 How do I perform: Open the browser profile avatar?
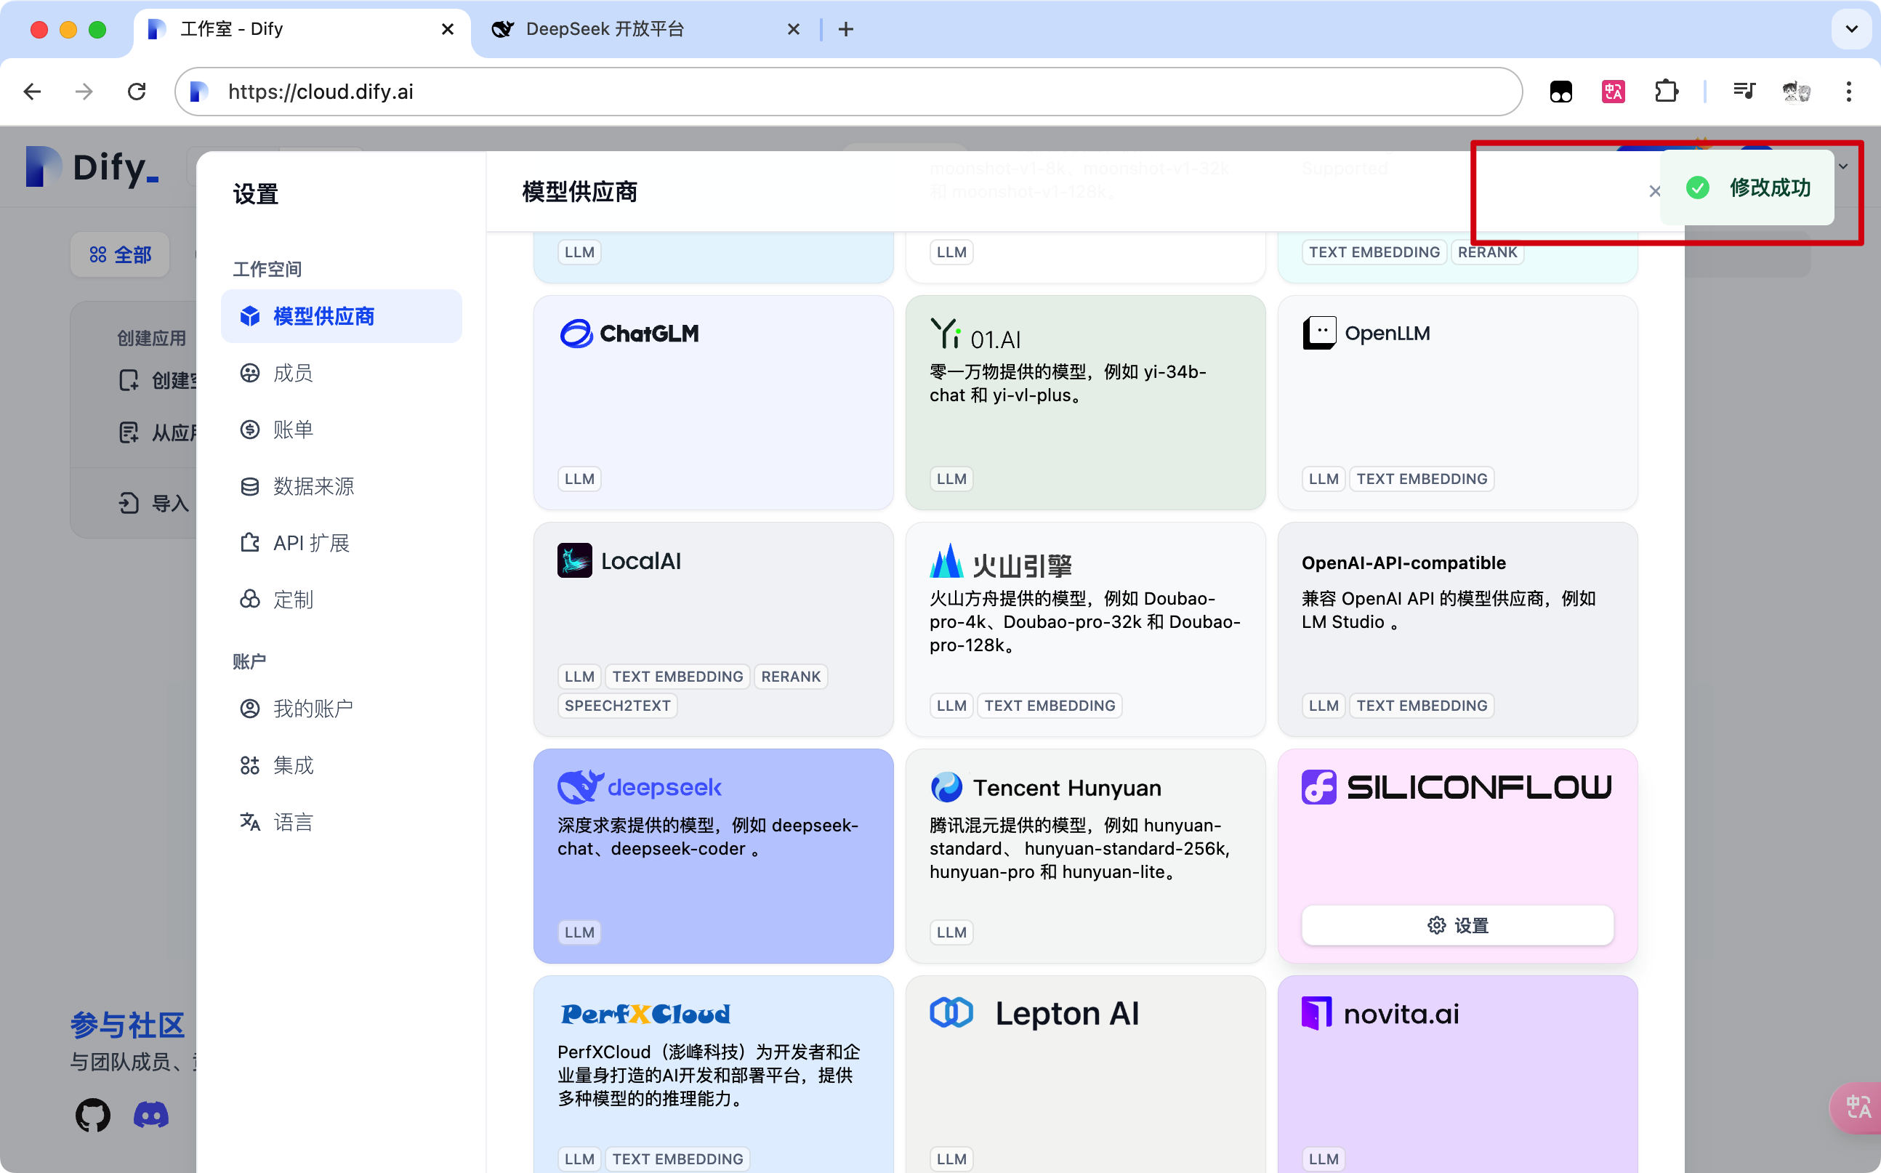pos(1797,92)
